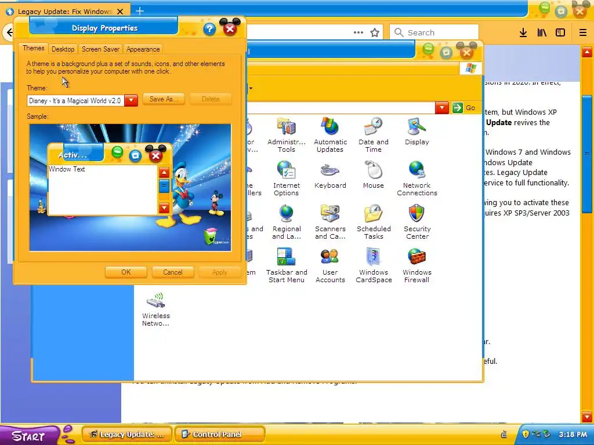Open Scheduled Tasks icon
Screen dimensions: 594x445
[374, 222]
